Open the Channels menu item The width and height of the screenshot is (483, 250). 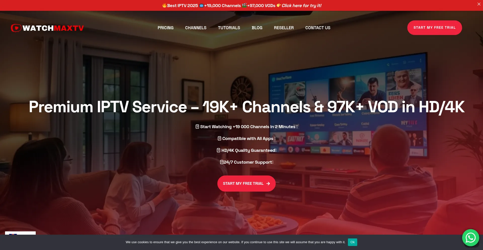coord(196,28)
